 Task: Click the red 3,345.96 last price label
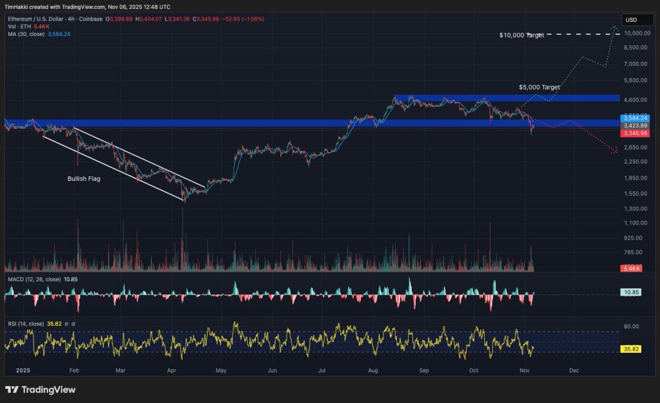(636, 133)
